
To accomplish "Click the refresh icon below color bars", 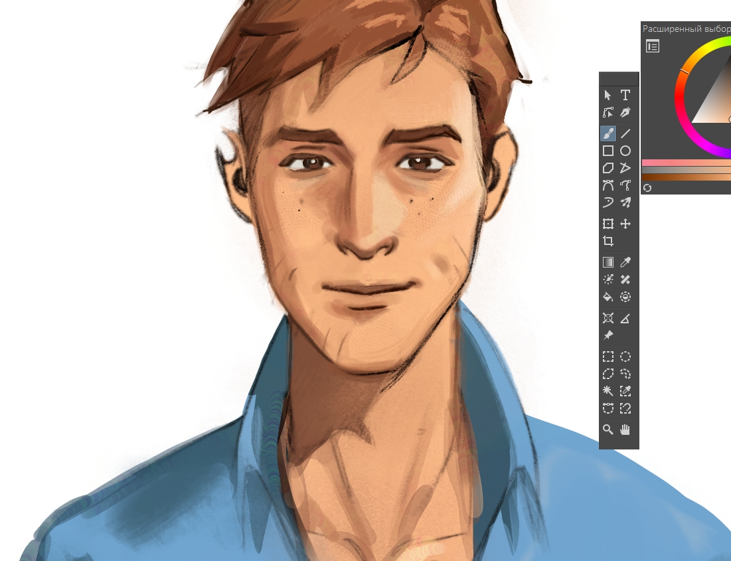I will [647, 188].
